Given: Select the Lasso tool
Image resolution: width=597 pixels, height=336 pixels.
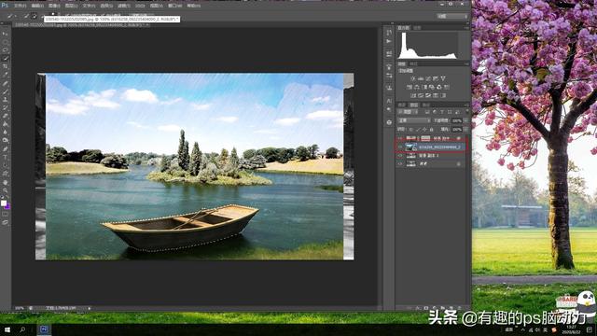Looking at the screenshot, I should coord(5,49).
